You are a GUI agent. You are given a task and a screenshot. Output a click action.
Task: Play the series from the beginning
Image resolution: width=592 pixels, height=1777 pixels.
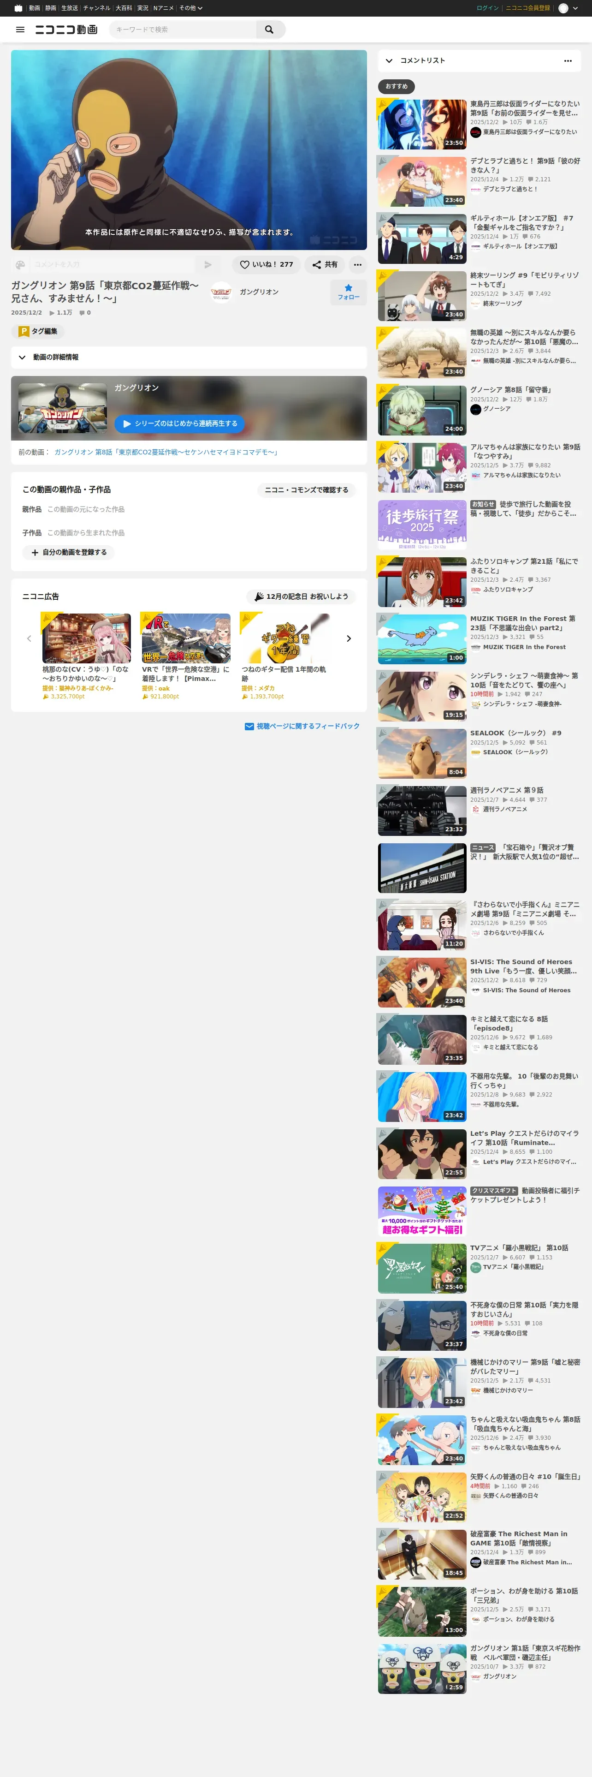179,423
